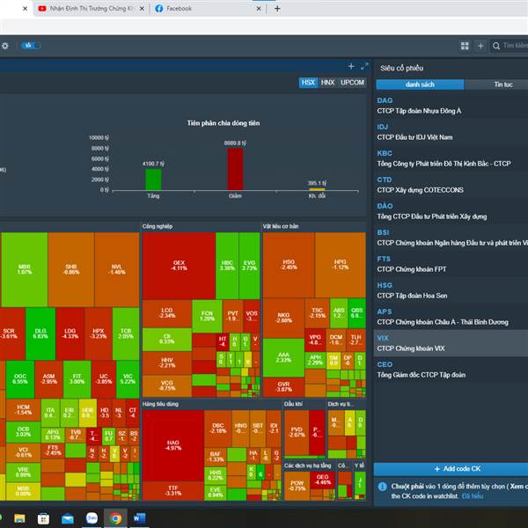Click the PVD -2.67% heatmap tile

[x=297, y=432]
